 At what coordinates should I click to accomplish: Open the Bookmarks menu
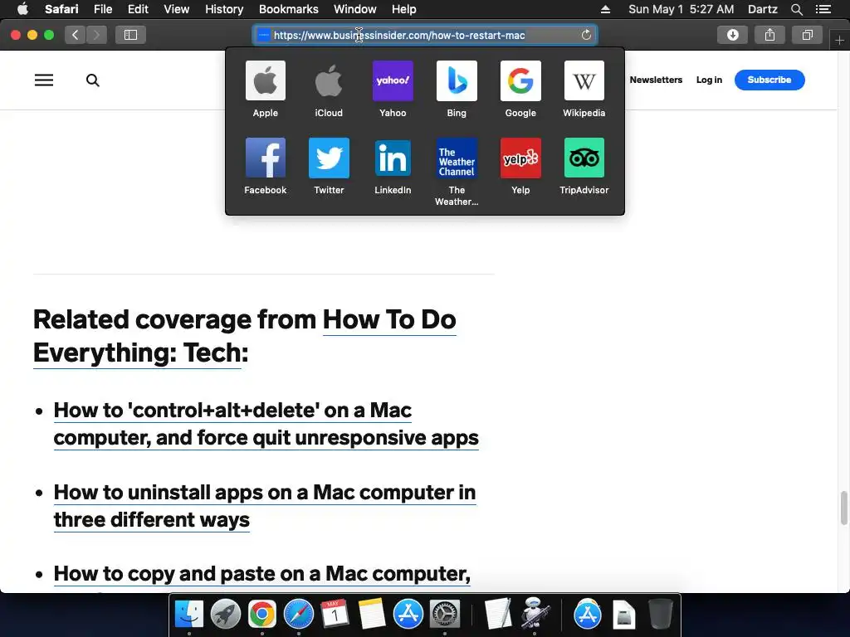[x=288, y=9]
